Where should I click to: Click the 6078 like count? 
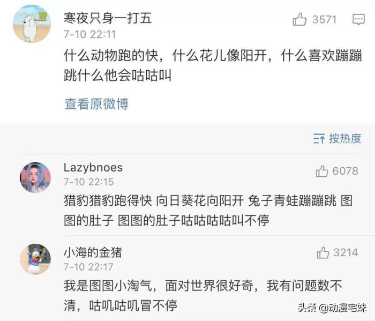(345, 171)
